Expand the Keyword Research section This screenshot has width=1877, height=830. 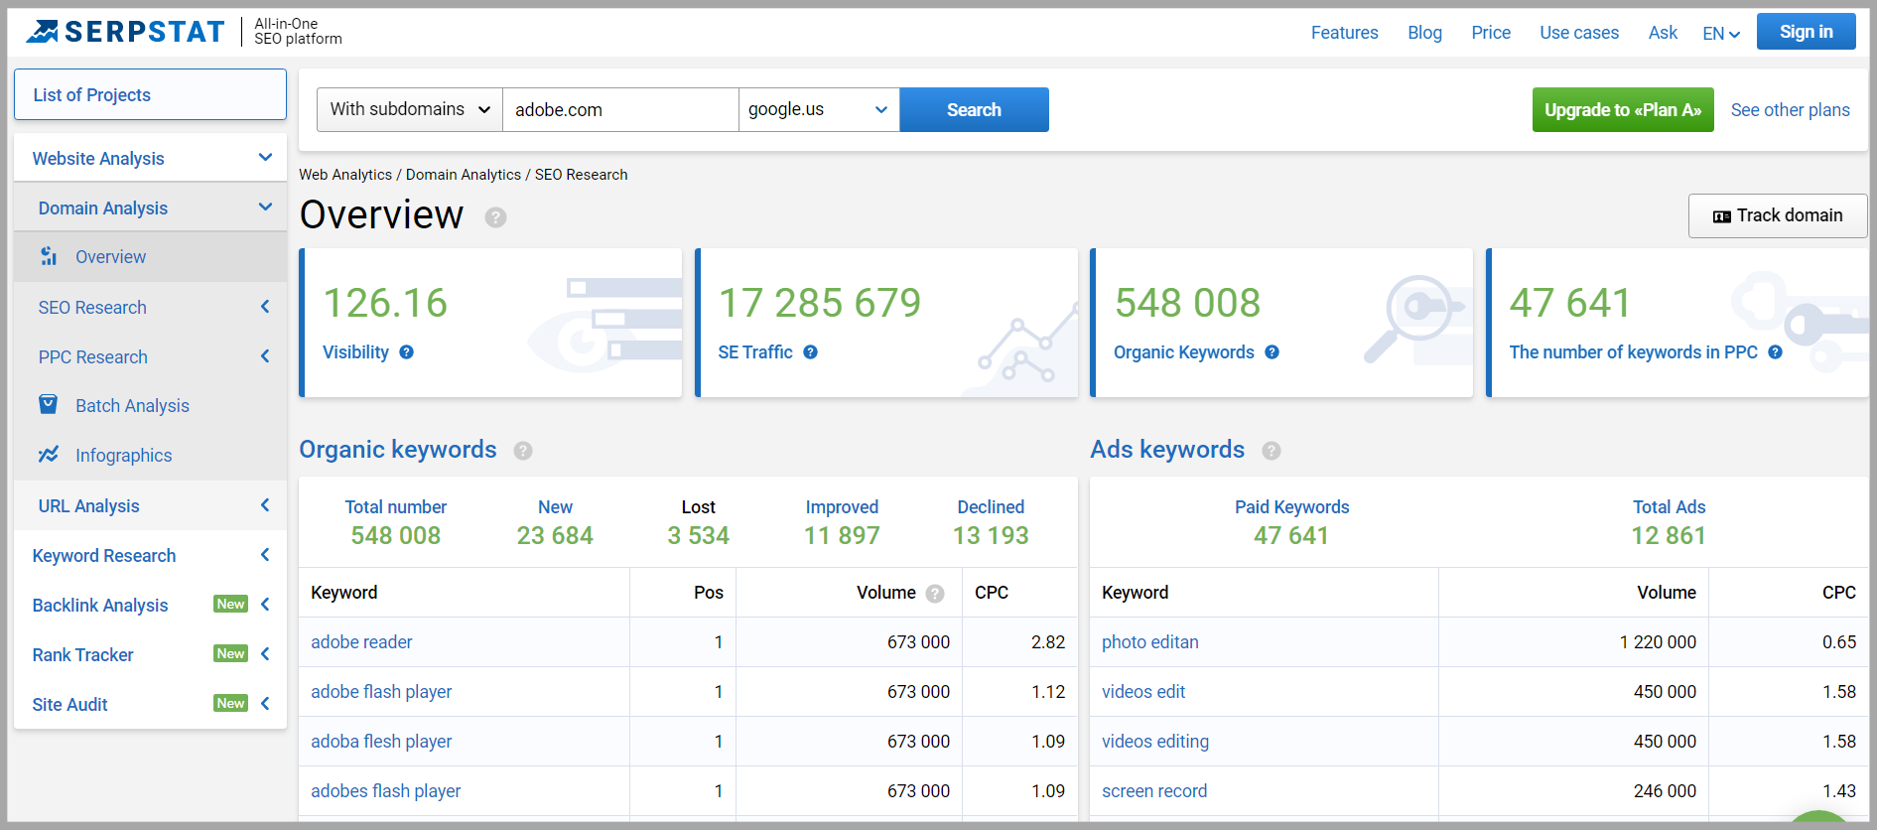(265, 555)
